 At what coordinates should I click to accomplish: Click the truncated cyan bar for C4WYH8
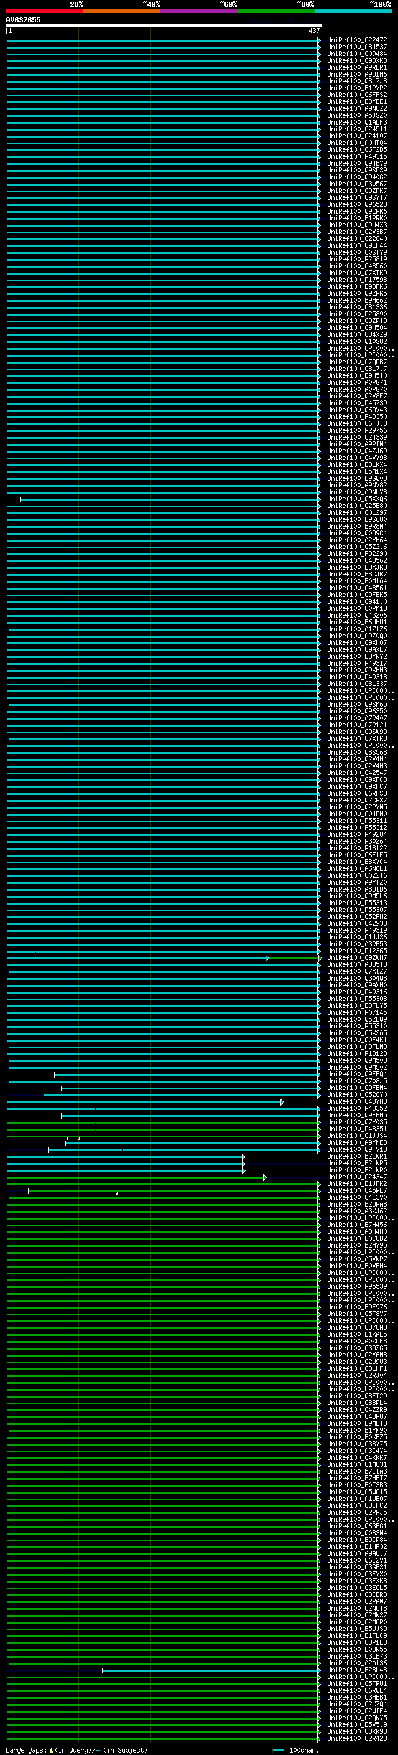click(x=145, y=1103)
